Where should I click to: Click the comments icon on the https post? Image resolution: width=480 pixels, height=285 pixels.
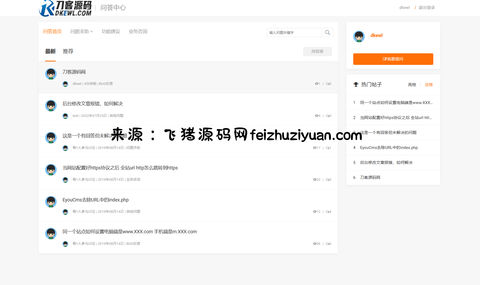[328, 180]
